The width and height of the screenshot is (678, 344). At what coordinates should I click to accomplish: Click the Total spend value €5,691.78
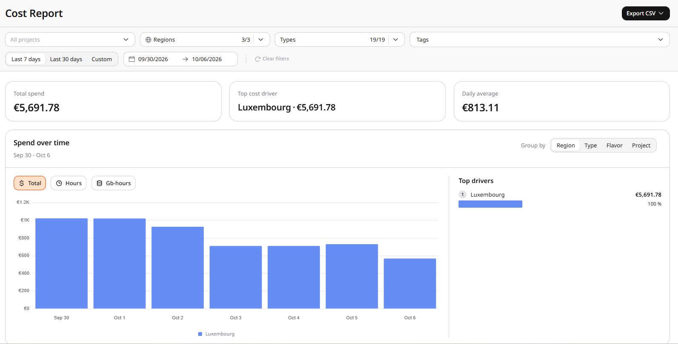tap(37, 108)
